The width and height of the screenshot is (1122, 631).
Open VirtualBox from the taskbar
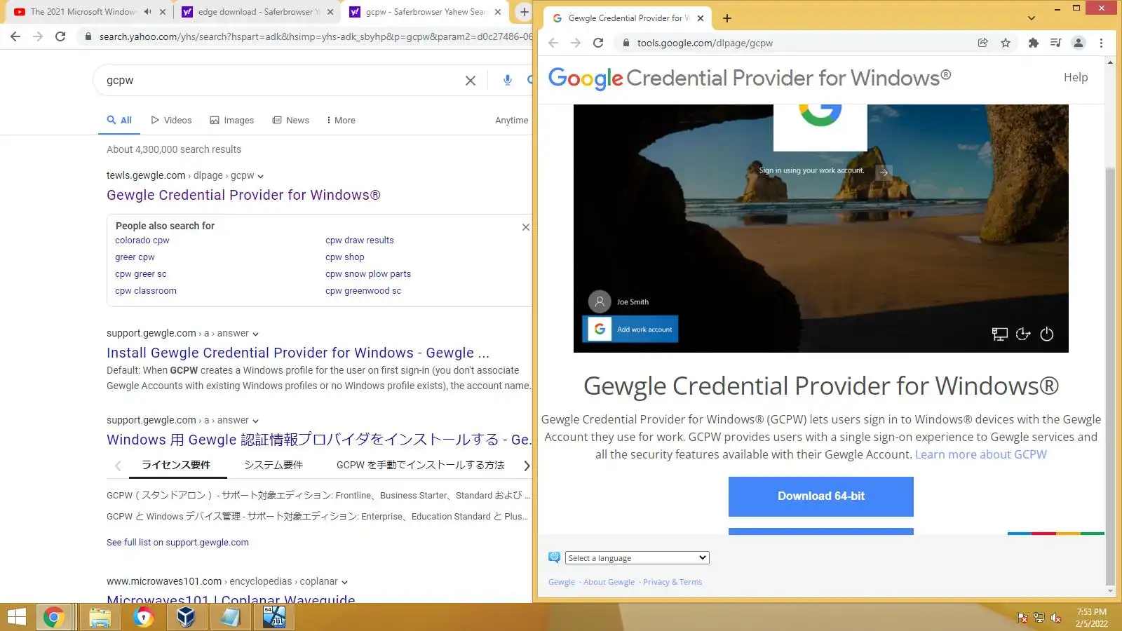(x=186, y=617)
